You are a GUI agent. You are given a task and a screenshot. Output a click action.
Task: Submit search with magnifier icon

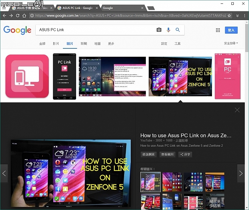tap(178, 30)
